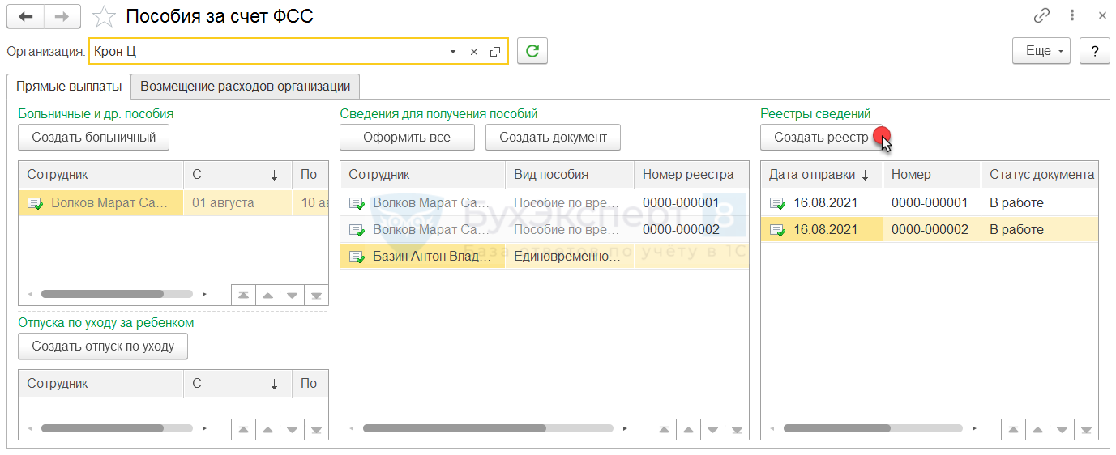
Task: Copy link using chain icon
Action: [1041, 15]
